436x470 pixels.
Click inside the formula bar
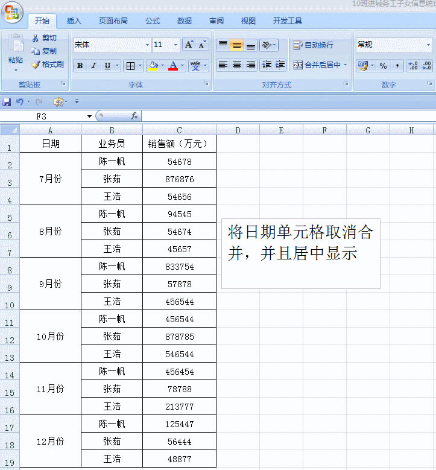(x=288, y=116)
